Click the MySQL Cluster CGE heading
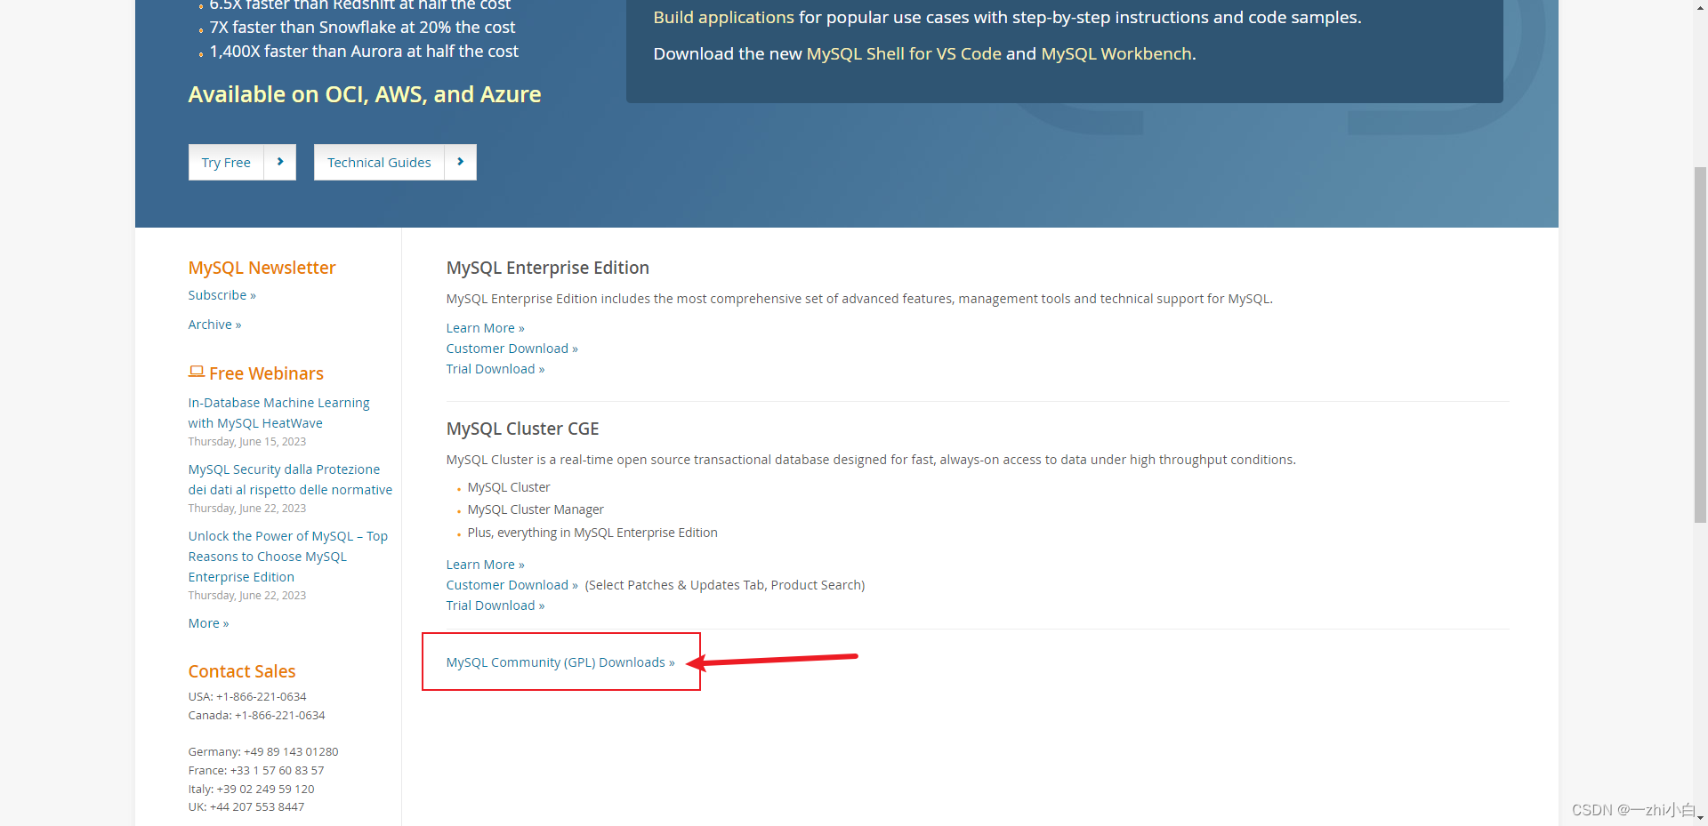Screen dimensions: 1708x826 (x=522, y=429)
